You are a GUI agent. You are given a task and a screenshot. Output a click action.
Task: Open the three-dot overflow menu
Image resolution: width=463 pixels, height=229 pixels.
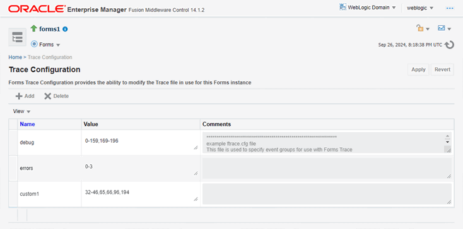tap(449, 8)
